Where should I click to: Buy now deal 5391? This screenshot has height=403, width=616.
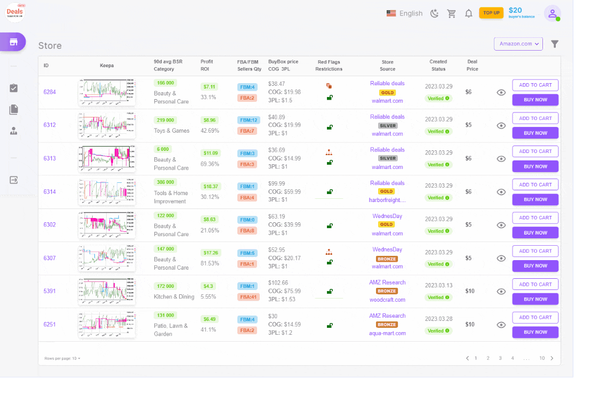[x=535, y=299]
